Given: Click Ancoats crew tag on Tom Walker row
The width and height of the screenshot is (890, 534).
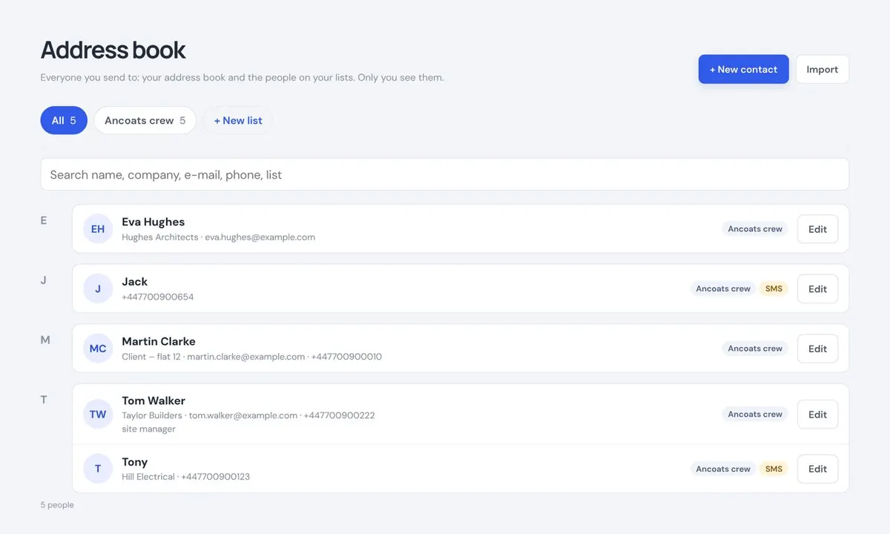Looking at the screenshot, I should [x=755, y=415].
